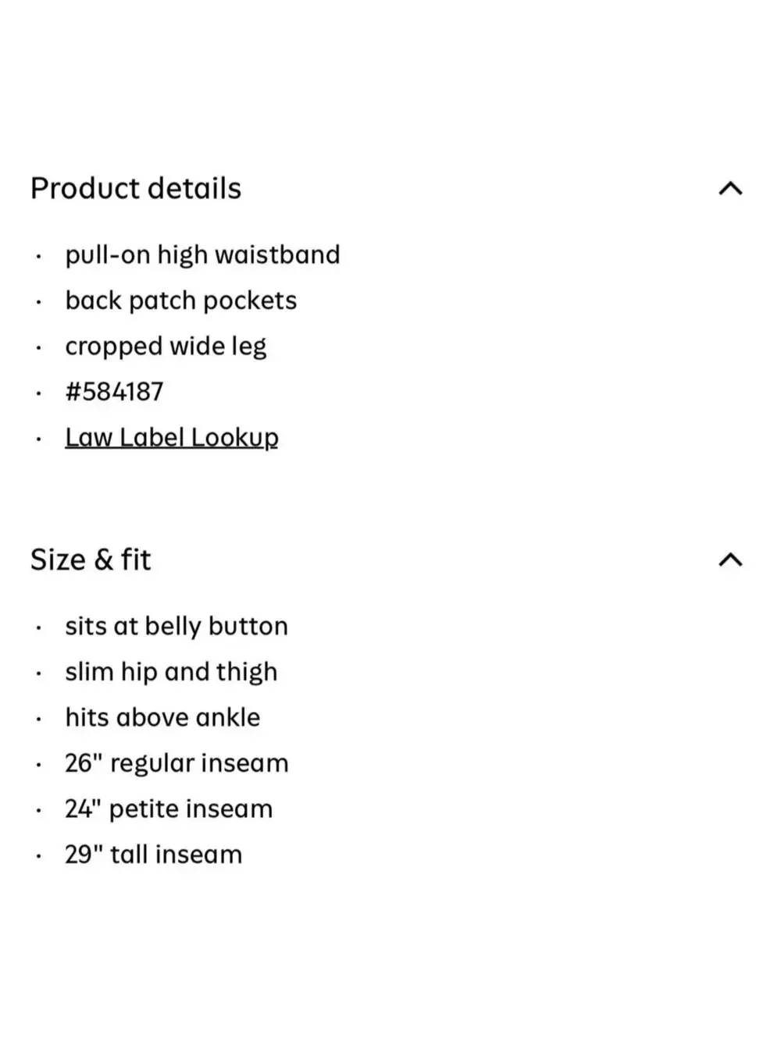Click the Size & fit heading
781x1038 pixels.
pyautogui.click(x=91, y=560)
